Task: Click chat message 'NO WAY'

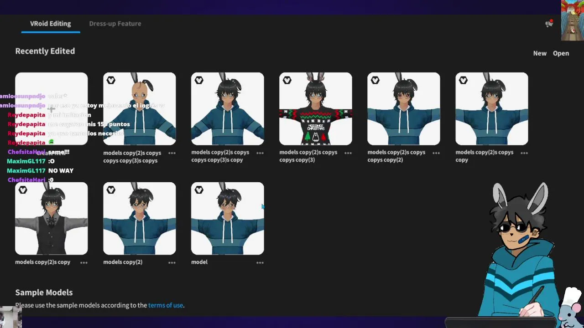Action: coord(61,170)
